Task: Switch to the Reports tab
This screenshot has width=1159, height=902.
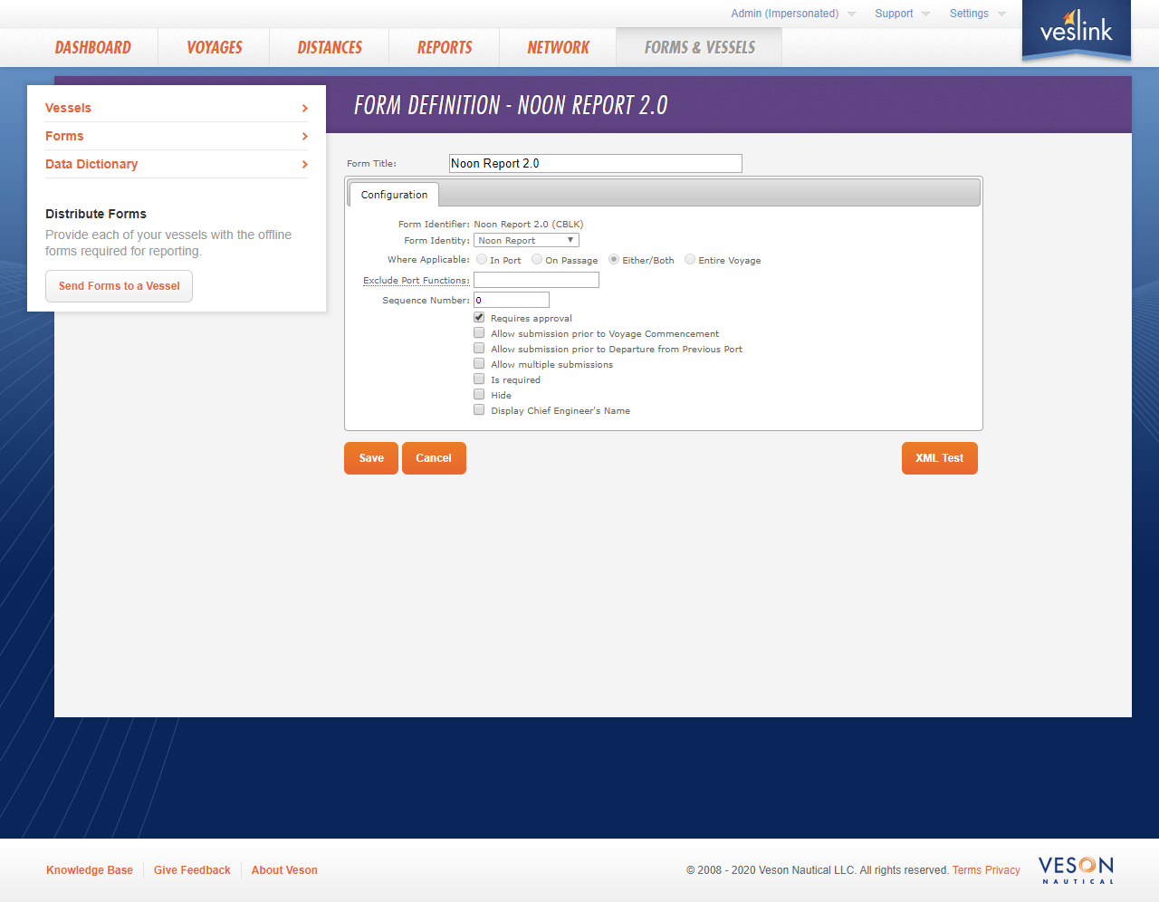Action: click(x=444, y=47)
